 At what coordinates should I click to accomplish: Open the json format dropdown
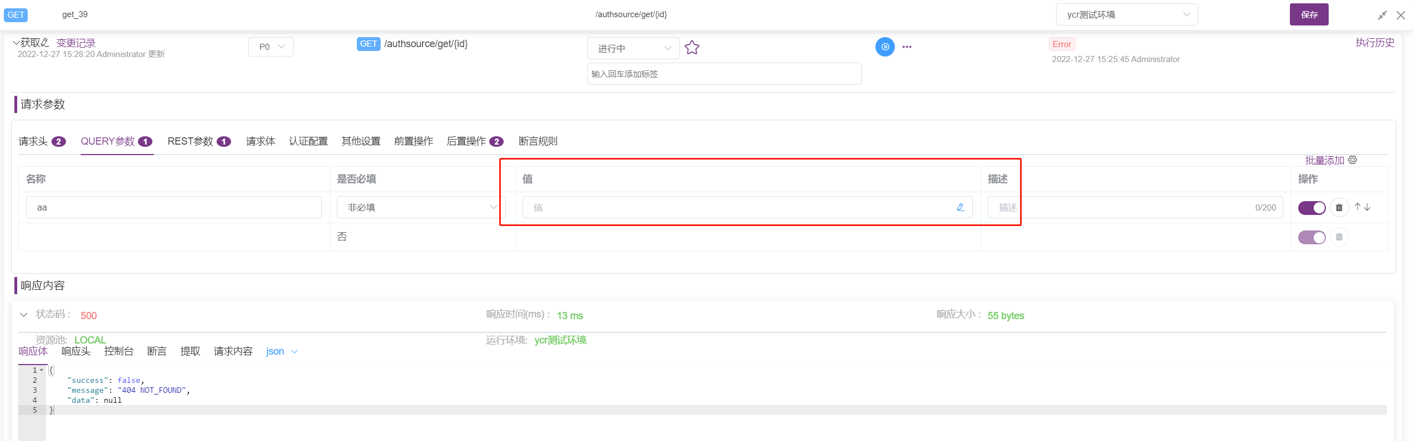(x=282, y=351)
